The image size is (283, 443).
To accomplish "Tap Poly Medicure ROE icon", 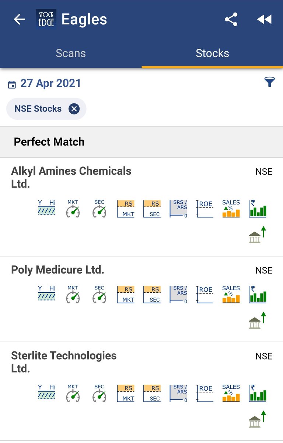I will (x=205, y=294).
